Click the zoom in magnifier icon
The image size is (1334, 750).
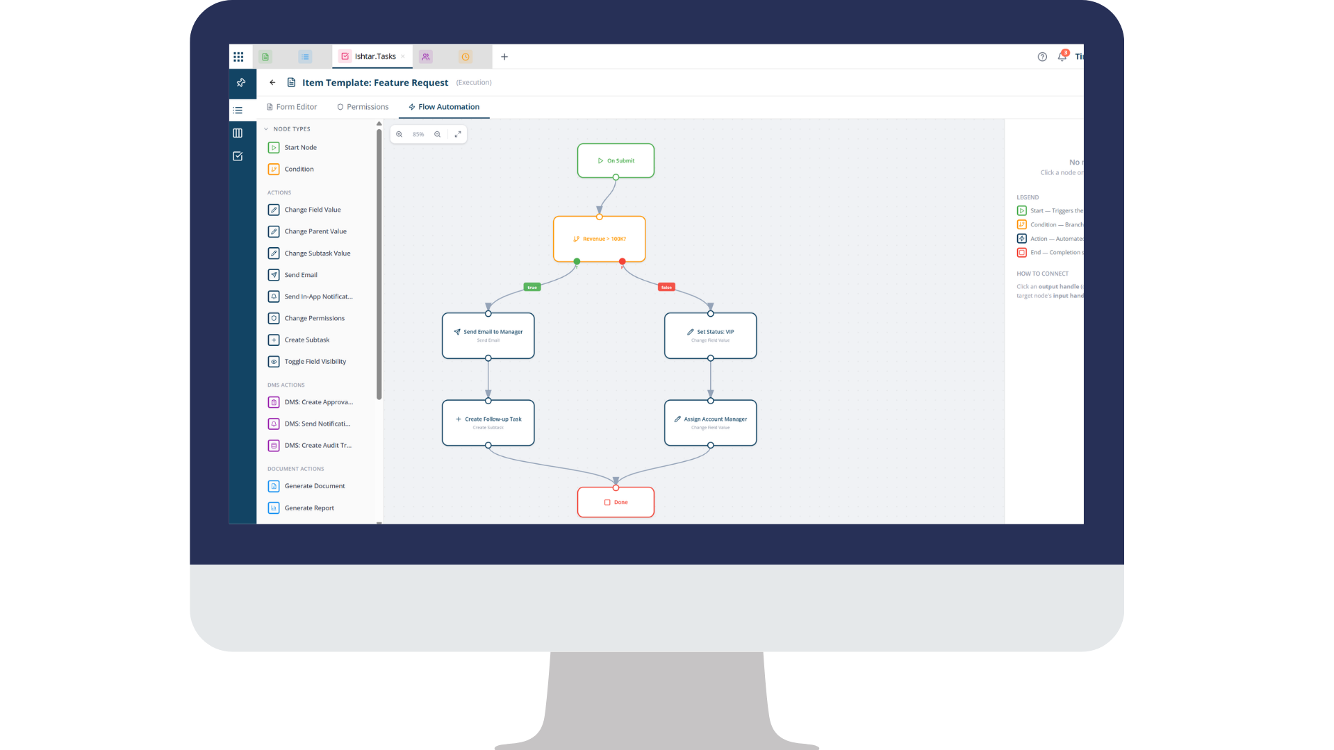pyautogui.click(x=400, y=134)
